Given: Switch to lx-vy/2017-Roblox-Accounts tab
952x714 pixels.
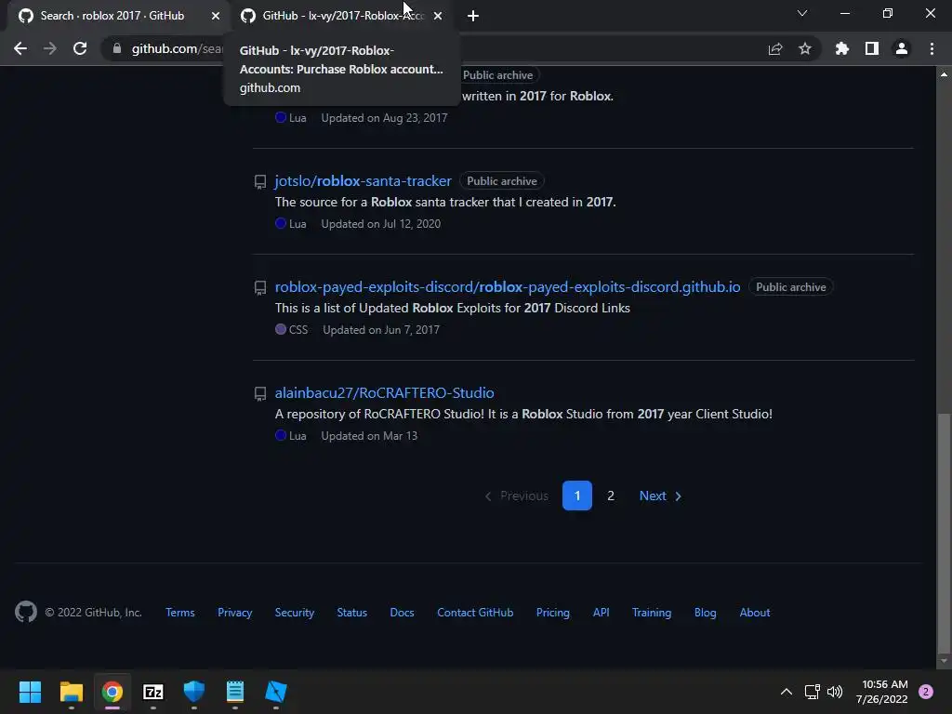Looking at the screenshot, I should click(343, 16).
